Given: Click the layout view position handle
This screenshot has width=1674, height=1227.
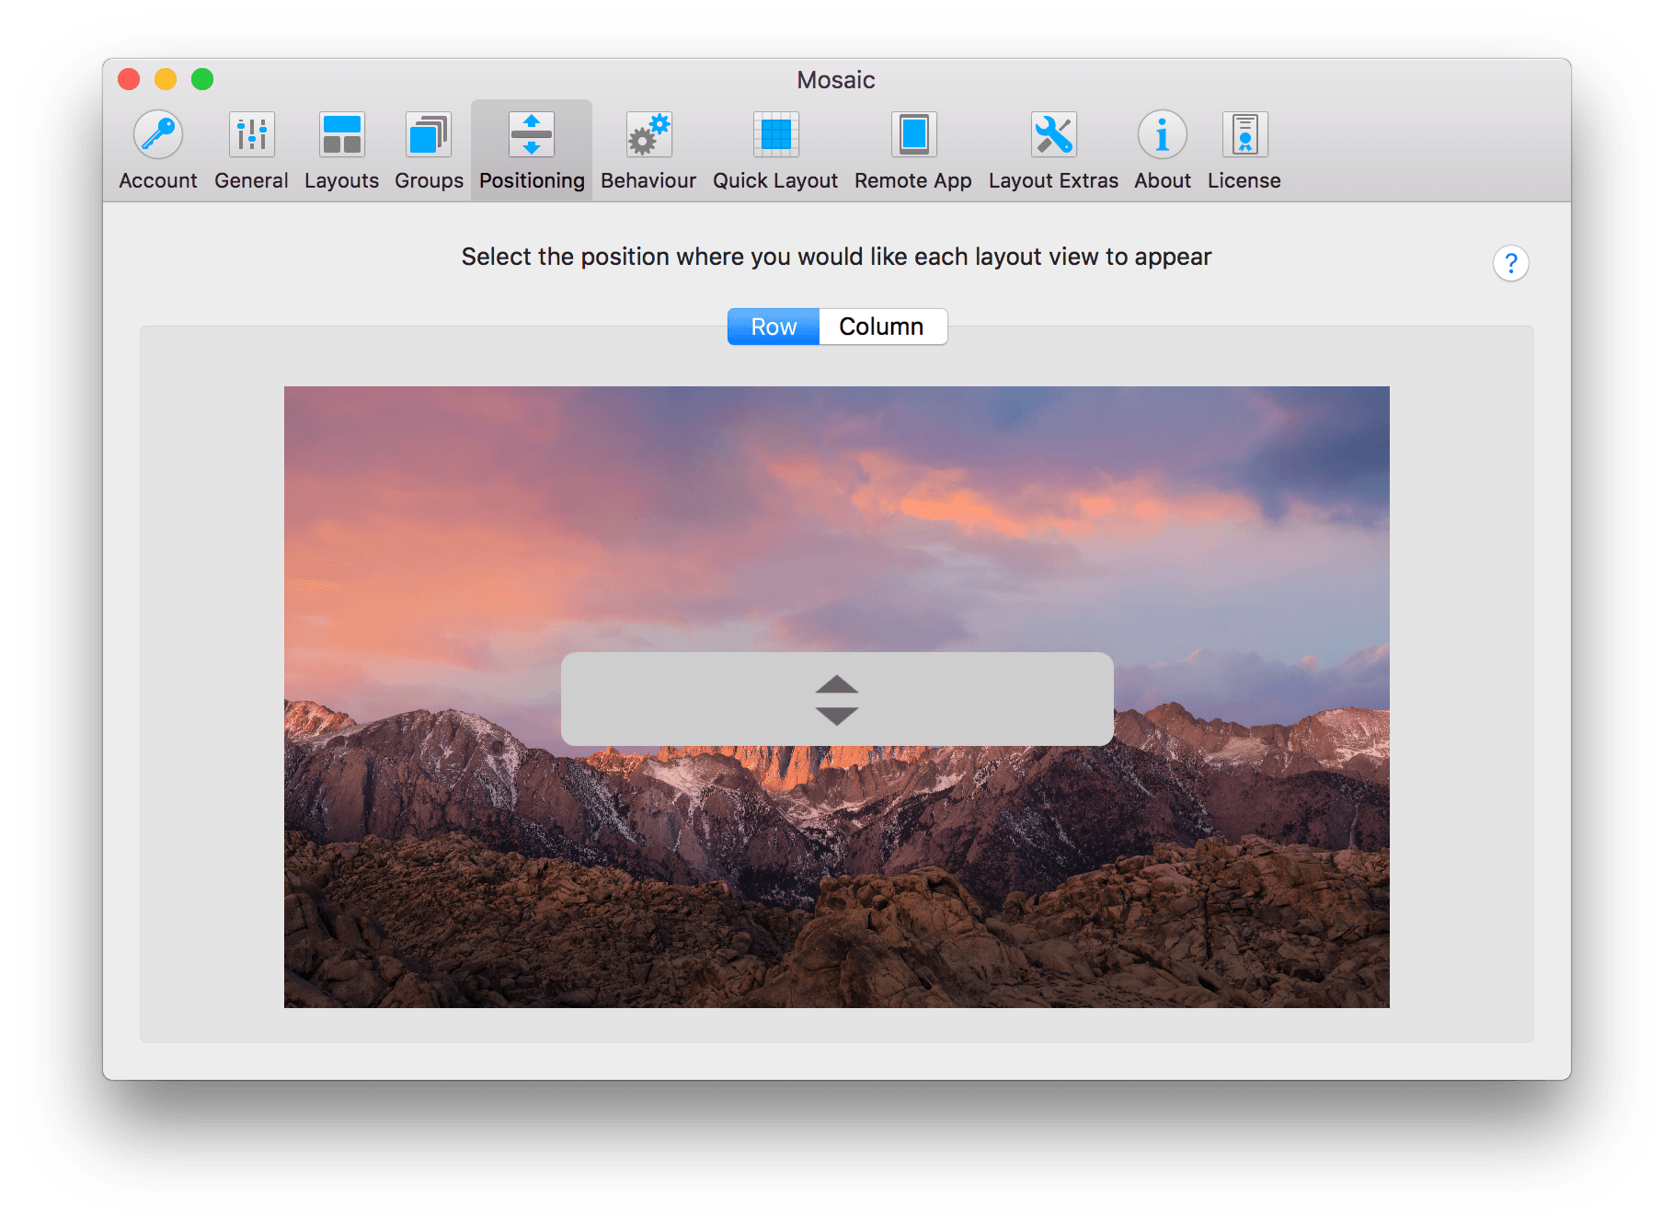Looking at the screenshot, I should click(837, 699).
